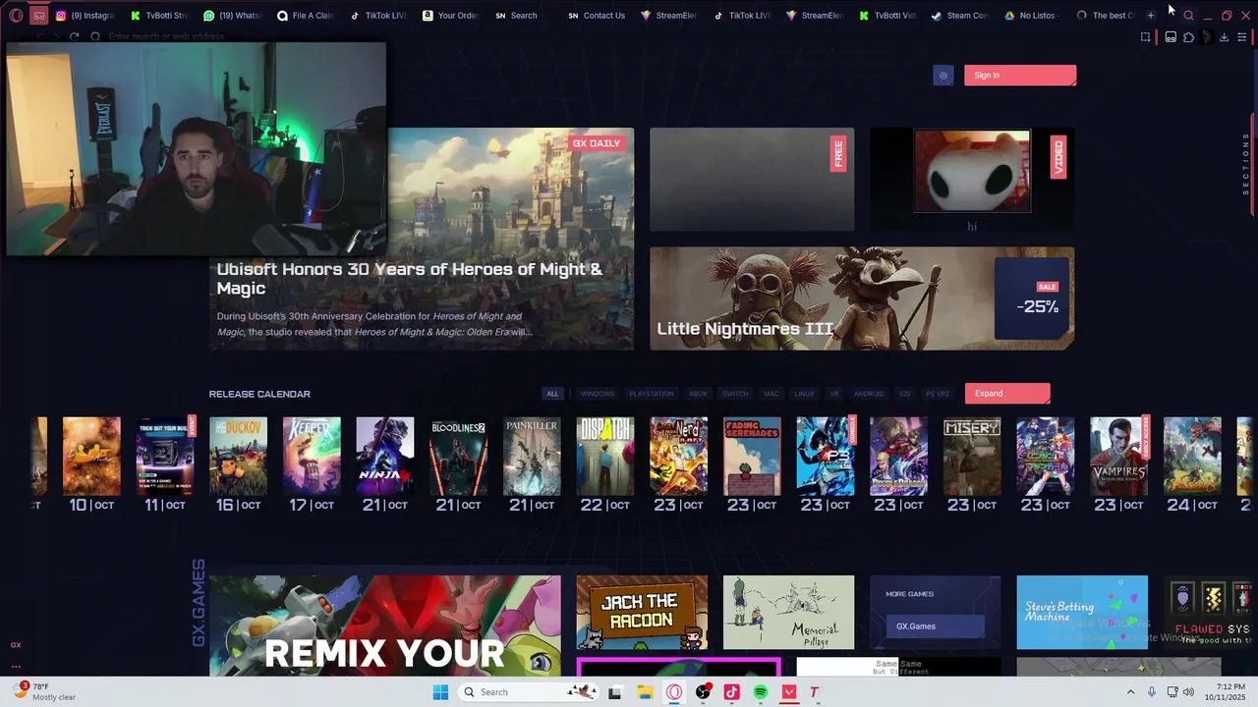Open the Painkiller game cover
Image resolution: width=1258 pixels, height=707 pixels.
pos(532,456)
